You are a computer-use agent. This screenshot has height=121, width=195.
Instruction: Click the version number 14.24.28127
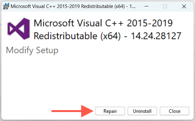click(x=156, y=36)
